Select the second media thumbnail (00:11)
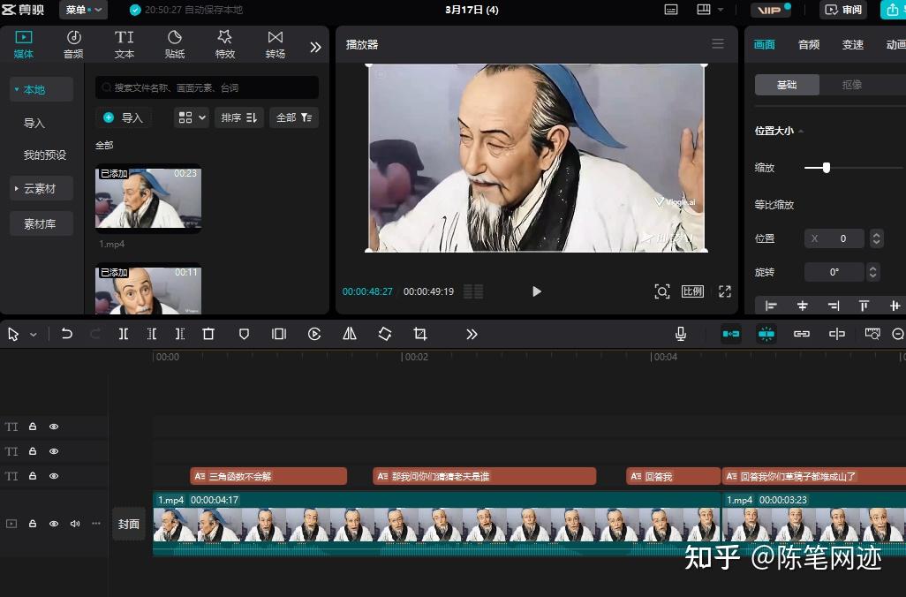This screenshot has width=906, height=597. pyautogui.click(x=148, y=291)
